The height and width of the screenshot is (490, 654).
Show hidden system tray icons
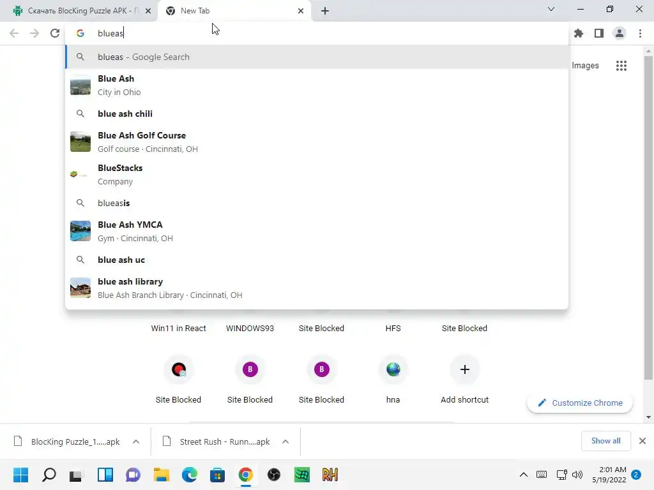click(524, 475)
